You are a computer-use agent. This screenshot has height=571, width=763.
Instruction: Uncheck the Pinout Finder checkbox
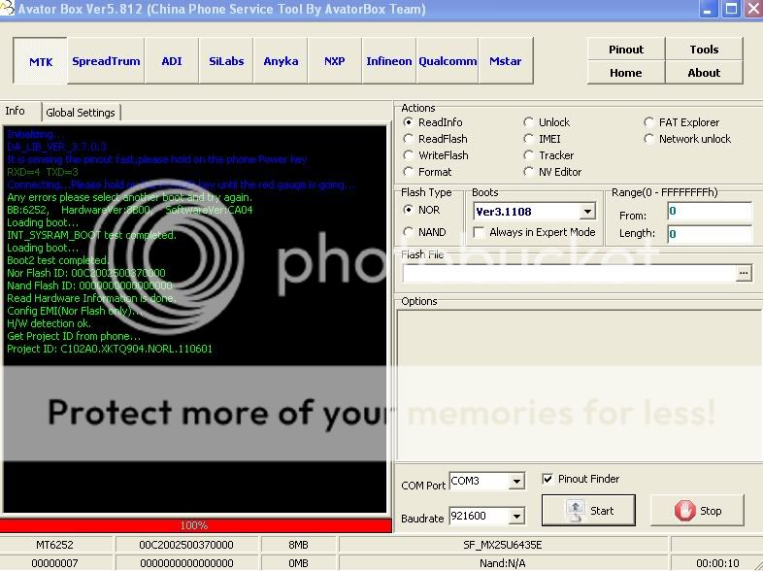tap(547, 479)
